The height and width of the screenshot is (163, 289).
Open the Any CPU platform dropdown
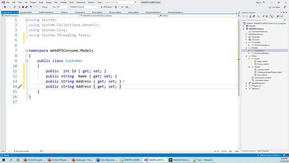click(60, 7)
